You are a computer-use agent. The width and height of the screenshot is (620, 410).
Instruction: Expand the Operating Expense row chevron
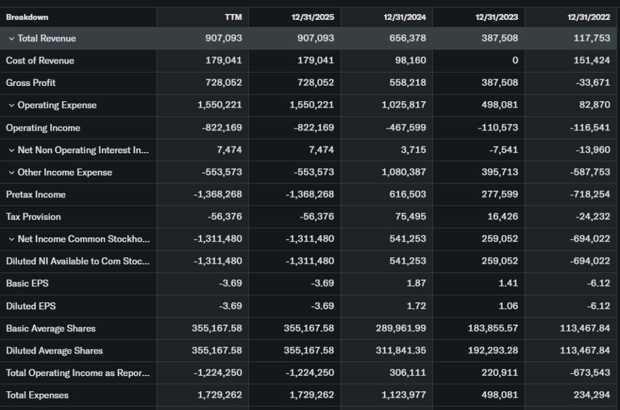[12, 105]
